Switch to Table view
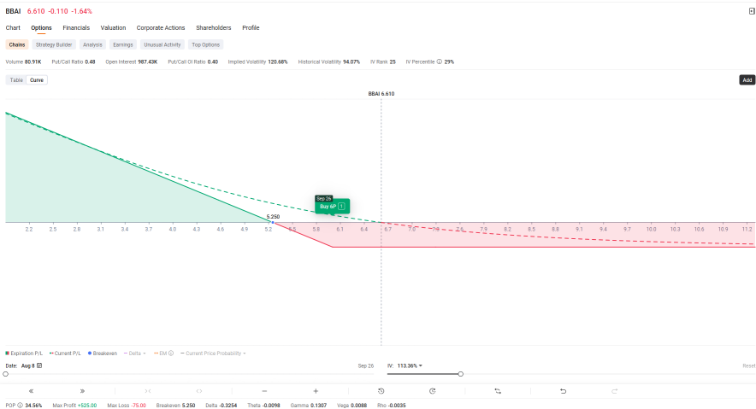The image size is (756, 409). [x=16, y=80]
